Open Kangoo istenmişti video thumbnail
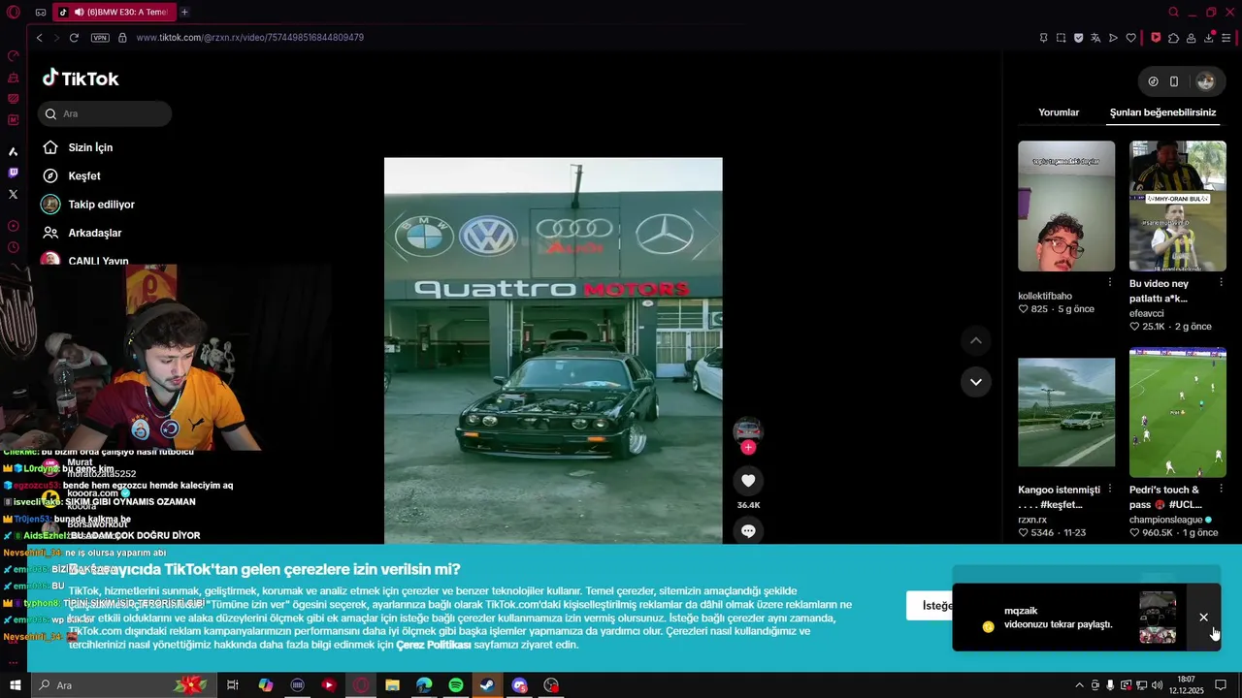1242x698 pixels. point(1066,412)
